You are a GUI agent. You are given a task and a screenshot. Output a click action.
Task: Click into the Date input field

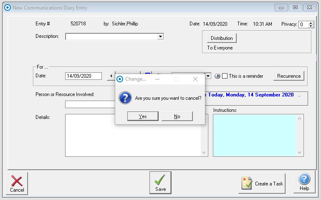point(83,76)
